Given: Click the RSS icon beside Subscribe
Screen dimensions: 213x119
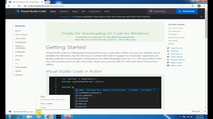Looking at the screenshot, I should pos(168,51).
